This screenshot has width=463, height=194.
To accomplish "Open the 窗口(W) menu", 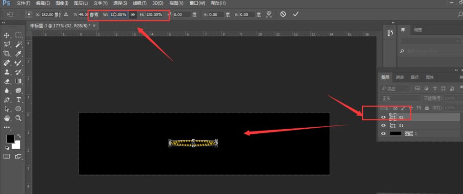I will [197, 3].
